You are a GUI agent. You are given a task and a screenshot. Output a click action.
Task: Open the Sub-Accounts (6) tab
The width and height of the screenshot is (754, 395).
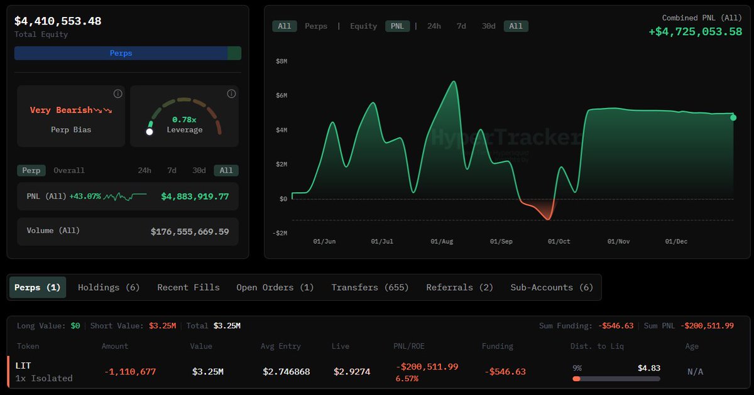pos(552,287)
